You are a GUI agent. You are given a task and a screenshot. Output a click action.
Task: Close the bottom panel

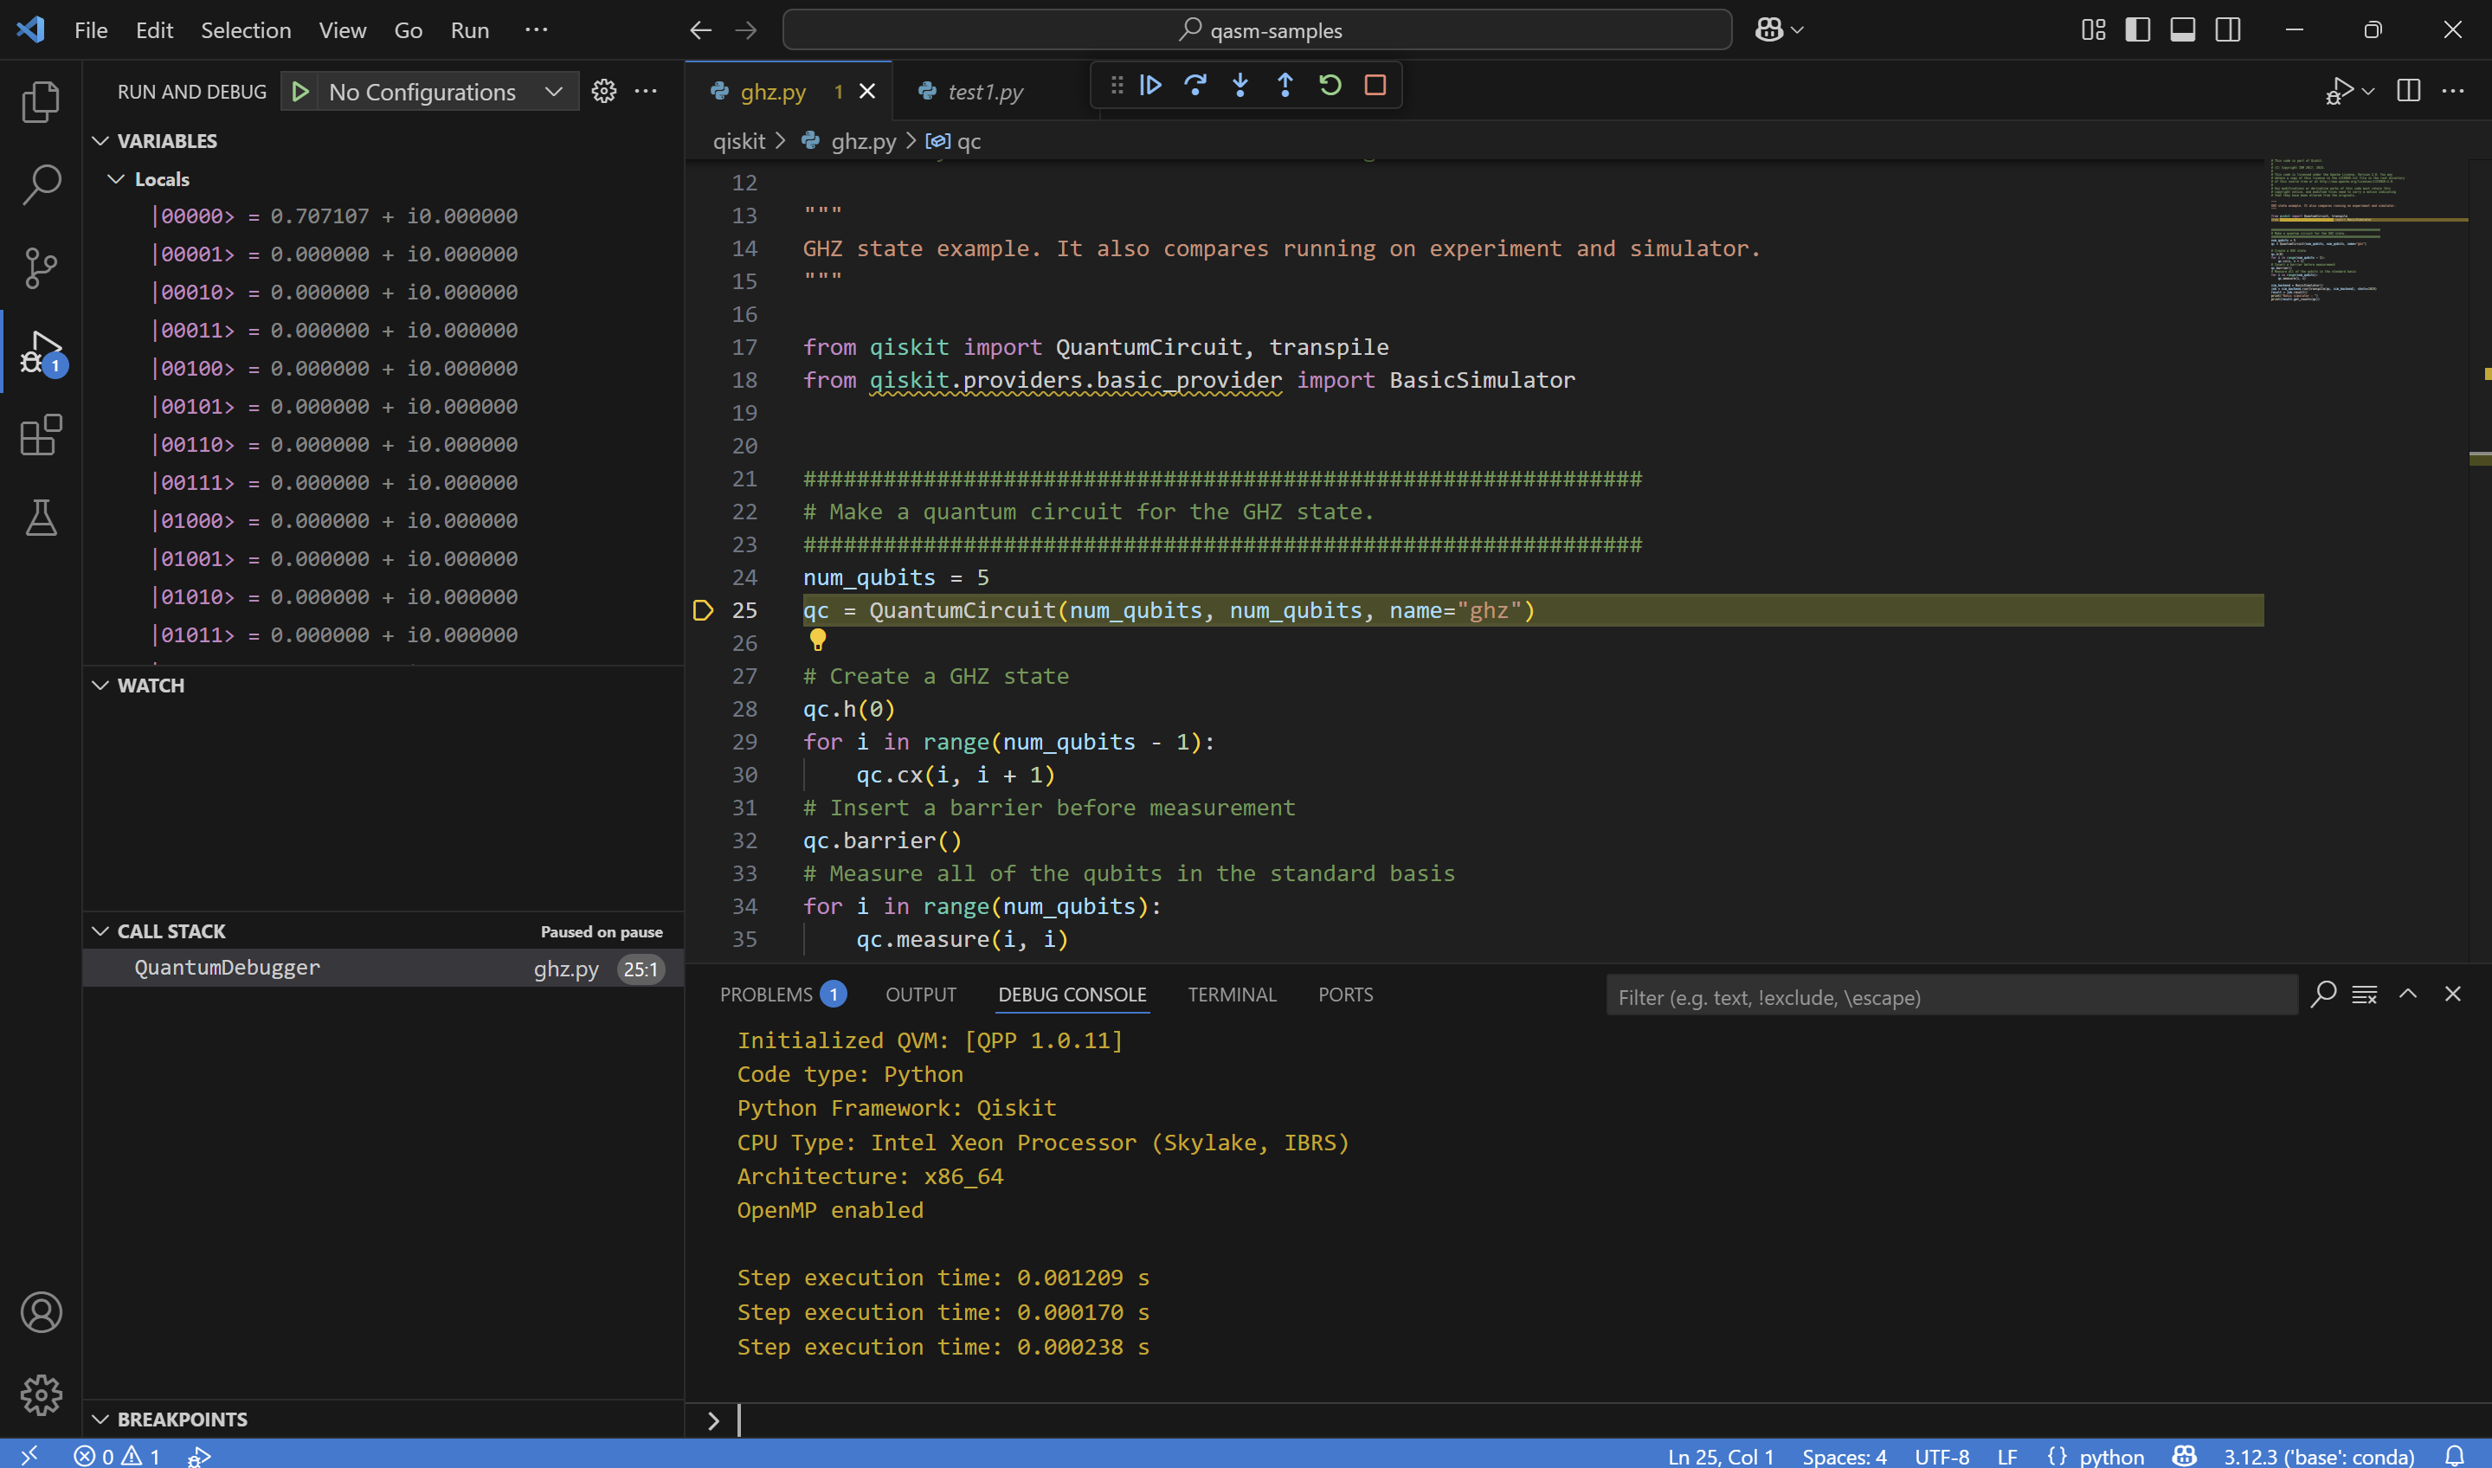[2452, 993]
